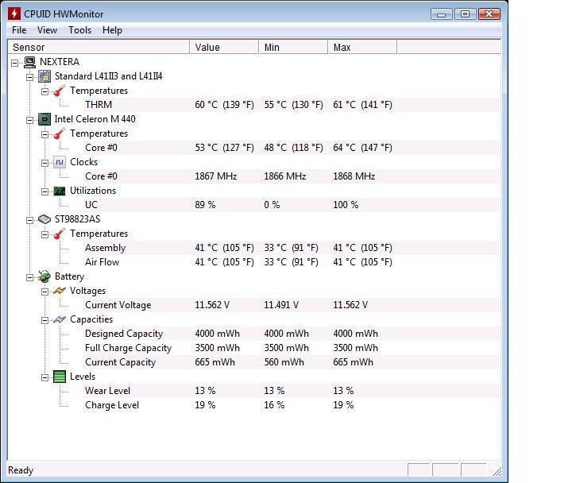Click the Intel Celeron M 440 chip icon
Image resolution: width=572 pixels, height=483 pixels.
pyautogui.click(x=44, y=119)
